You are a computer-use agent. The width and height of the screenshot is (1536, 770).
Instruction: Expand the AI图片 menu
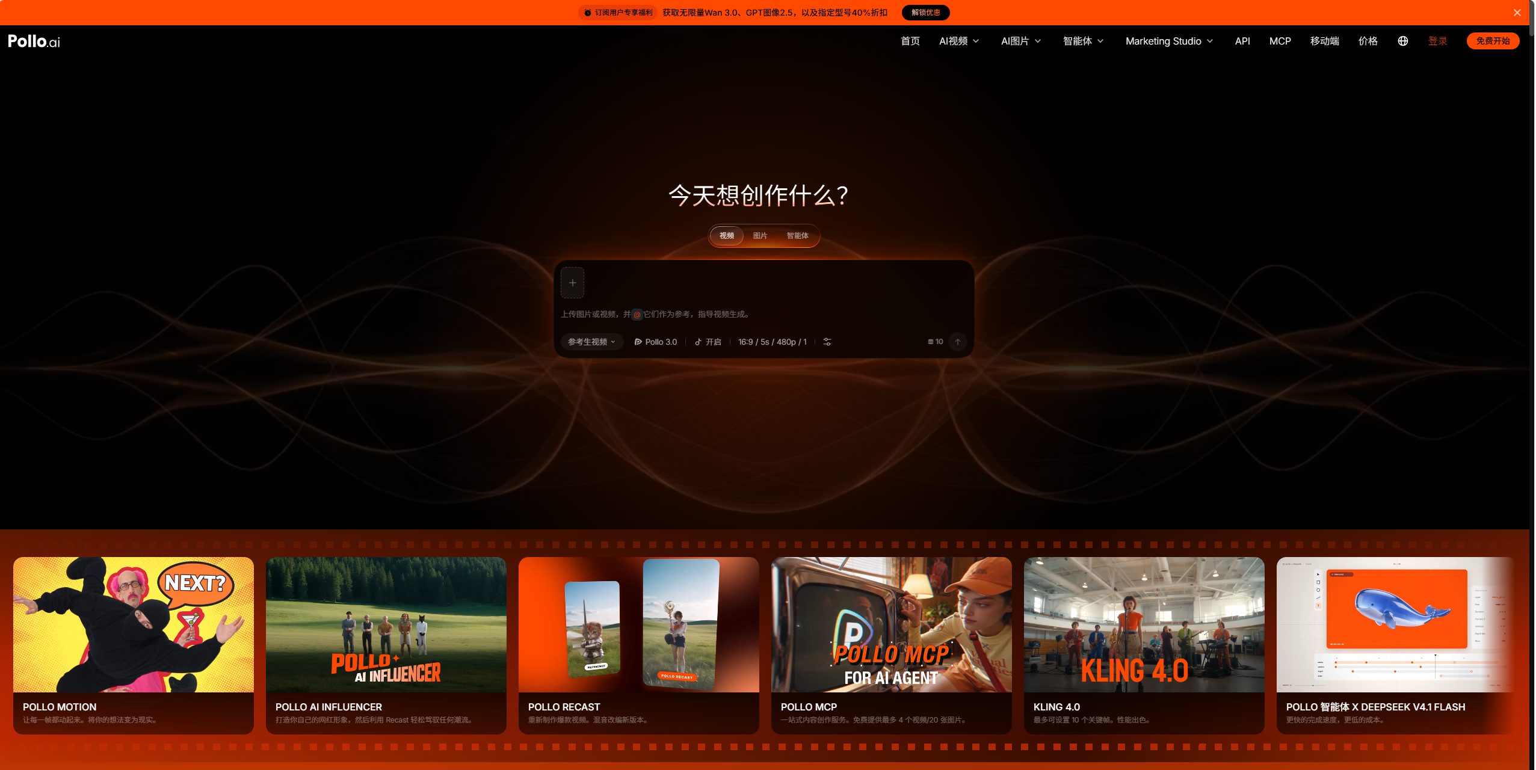coord(1020,41)
